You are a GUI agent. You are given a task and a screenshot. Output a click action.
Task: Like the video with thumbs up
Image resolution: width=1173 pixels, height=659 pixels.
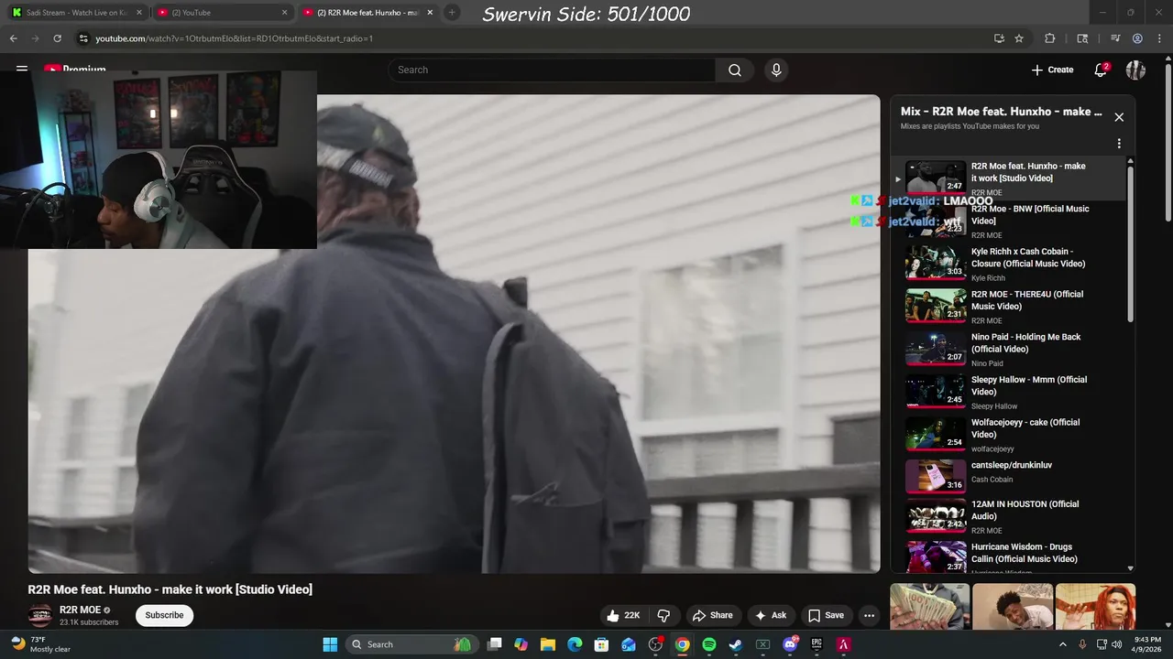click(x=623, y=615)
